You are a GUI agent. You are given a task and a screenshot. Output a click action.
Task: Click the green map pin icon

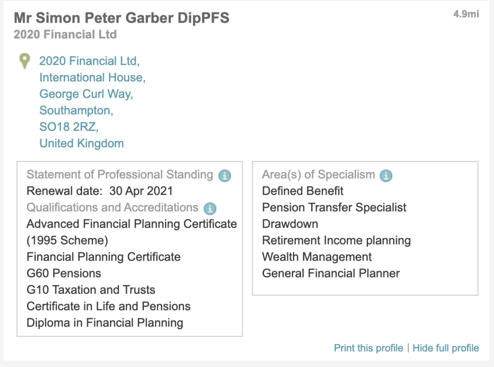[x=25, y=61]
